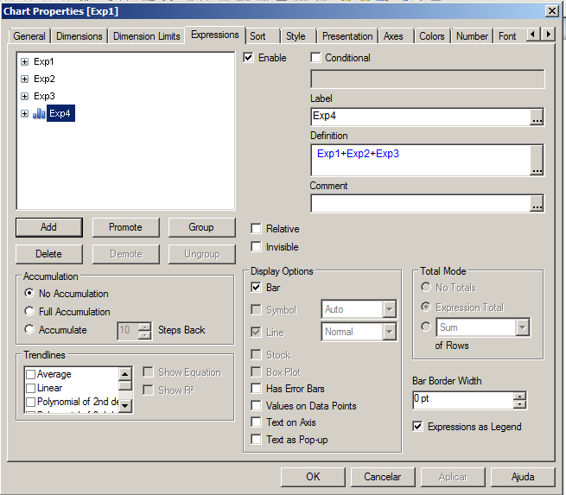566x495 pixels.
Task: Check the Invisible checkbox
Action: [x=256, y=247]
